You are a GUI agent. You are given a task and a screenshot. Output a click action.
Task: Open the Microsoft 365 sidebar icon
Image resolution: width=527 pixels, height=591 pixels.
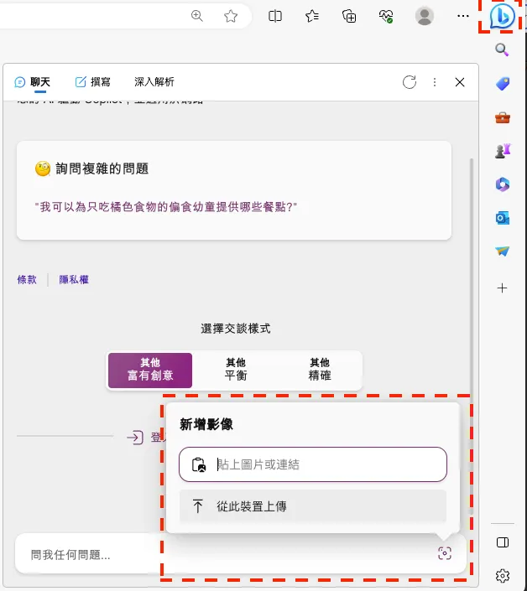[x=503, y=184]
